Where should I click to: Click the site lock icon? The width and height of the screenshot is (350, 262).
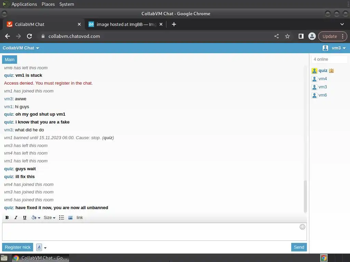[43, 36]
